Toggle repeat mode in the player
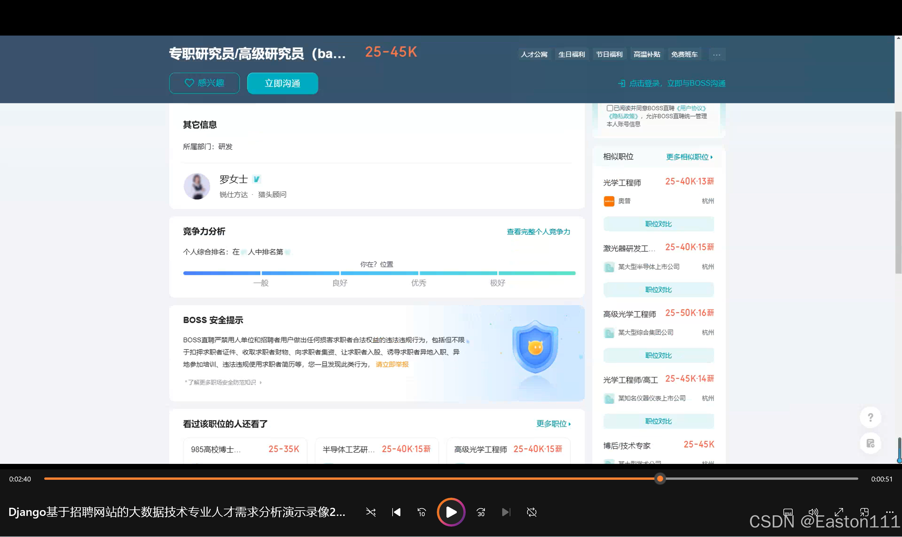This screenshot has width=902, height=537. 532,512
